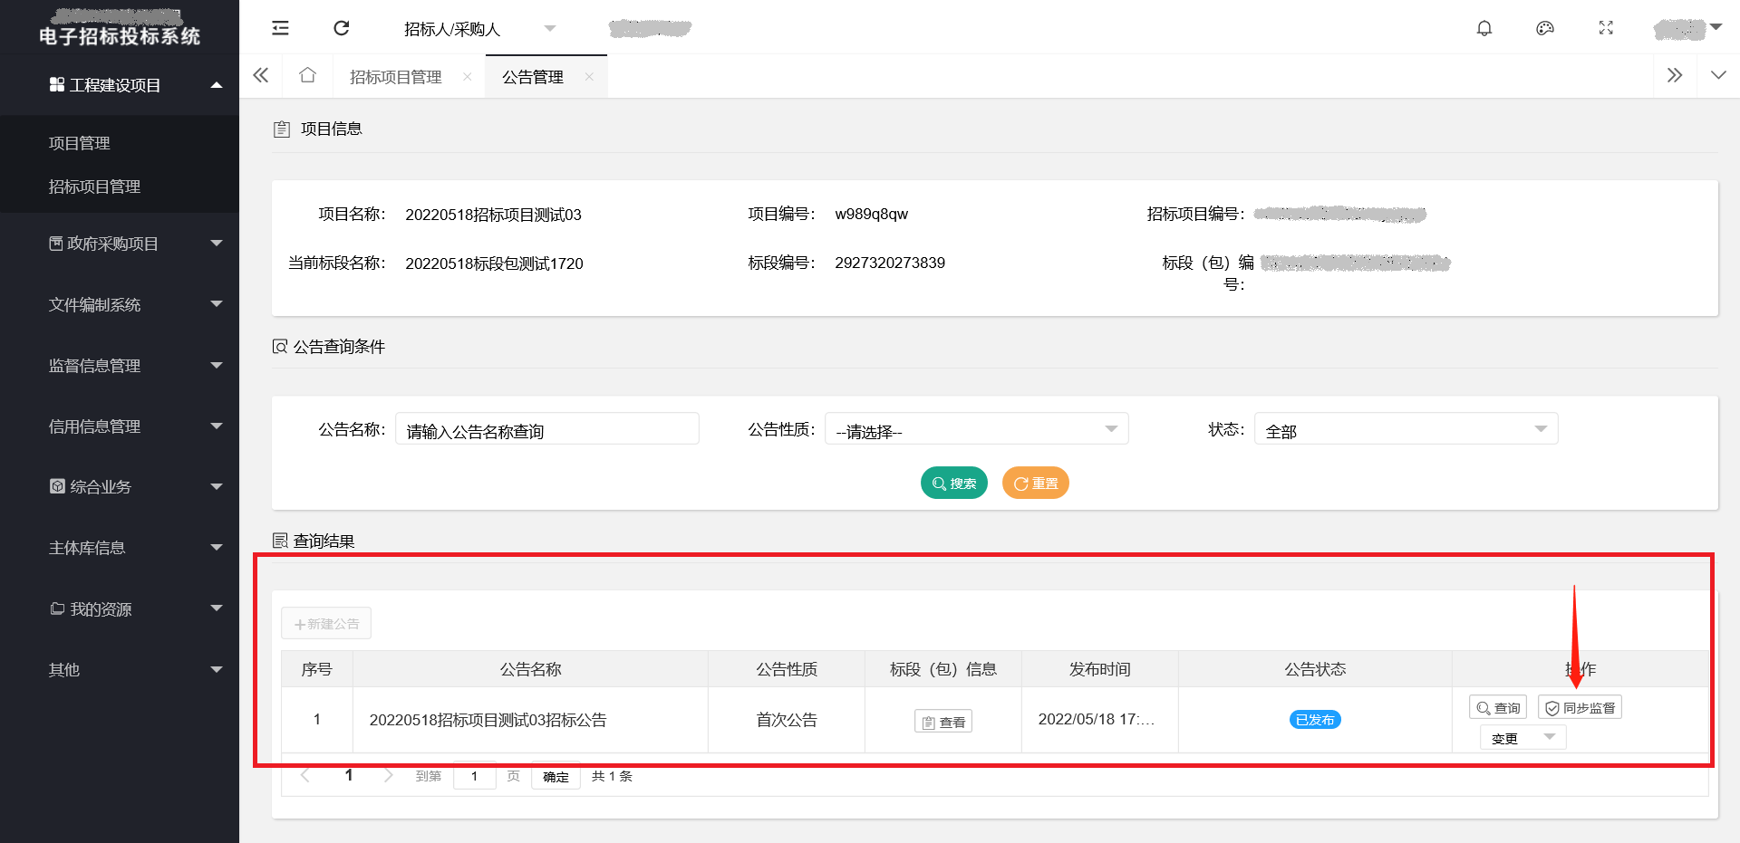1740x843 pixels.
Task: Close the 公告管理 tab
Action: (589, 77)
